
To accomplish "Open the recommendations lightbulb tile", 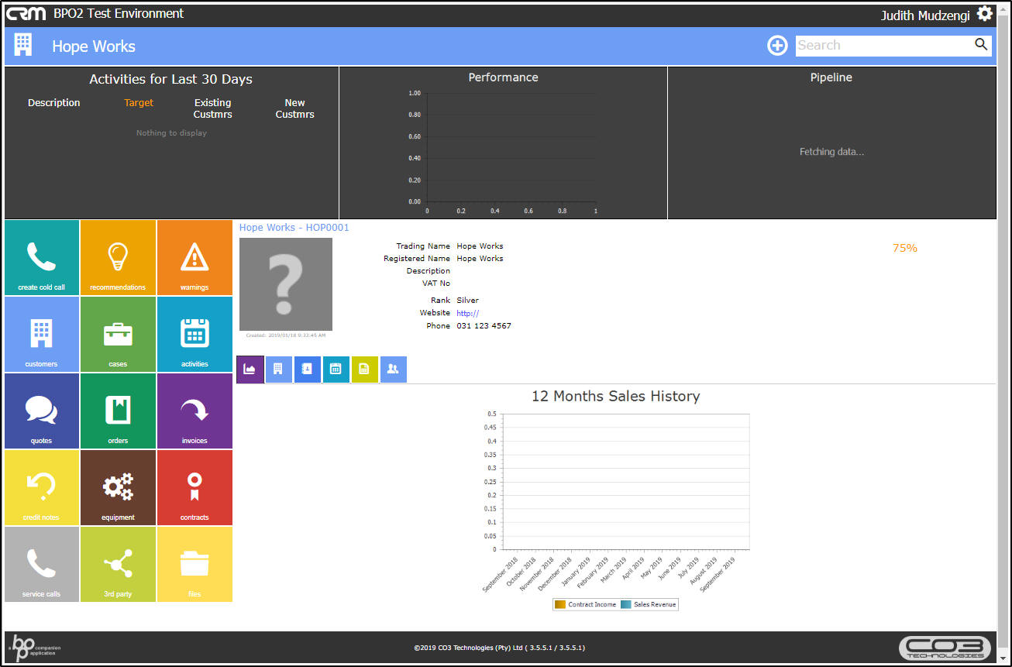I will 118,257.
